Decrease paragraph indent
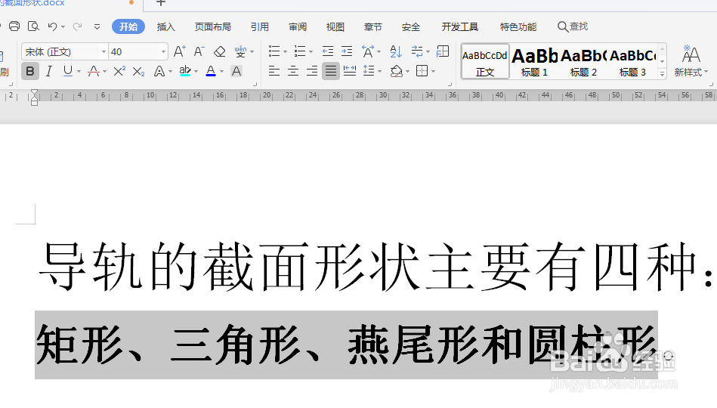The image size is (717, 408). click(327, 51)
